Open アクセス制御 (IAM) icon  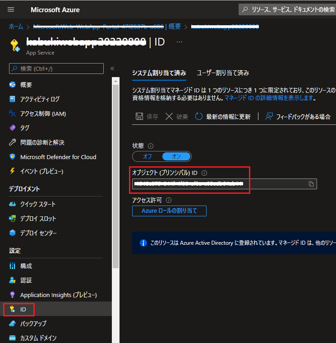tap(13, 114)
